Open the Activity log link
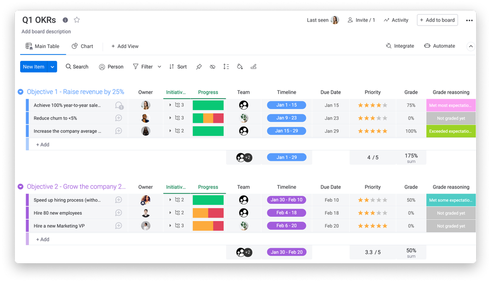491x282 pixels. pyautogui.click(x=396, y=20)
